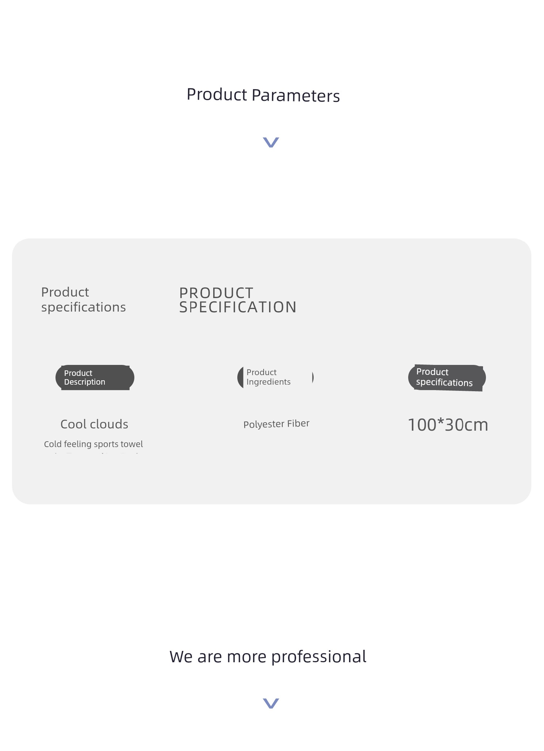Select the Product Description dark badge
The height and width of the screenshot is (751, 544).
(95, 377)
